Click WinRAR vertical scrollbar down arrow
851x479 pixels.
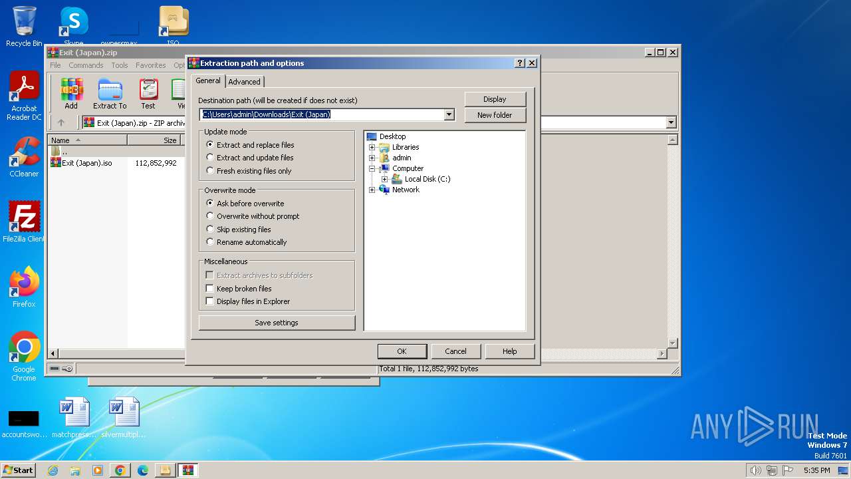point(672,343)
